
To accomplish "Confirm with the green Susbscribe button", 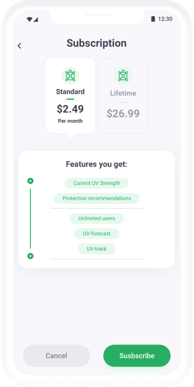I will [137, 356].
